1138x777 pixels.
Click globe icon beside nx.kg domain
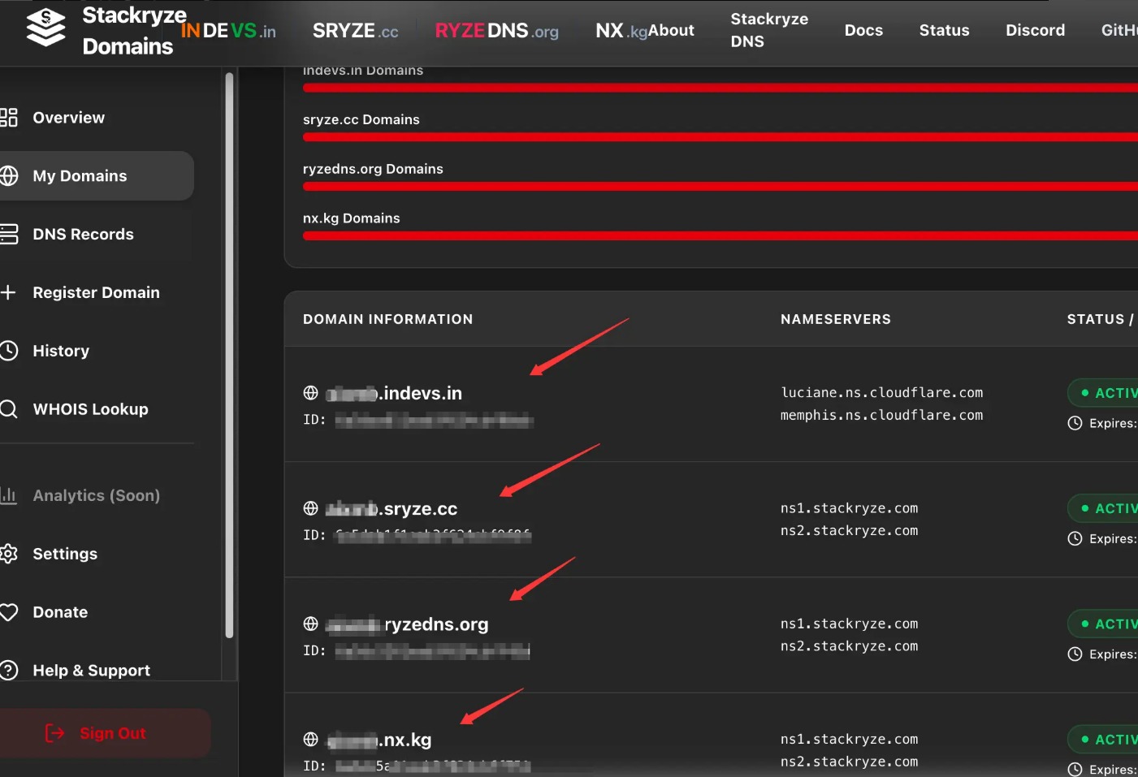coord(310,739)
